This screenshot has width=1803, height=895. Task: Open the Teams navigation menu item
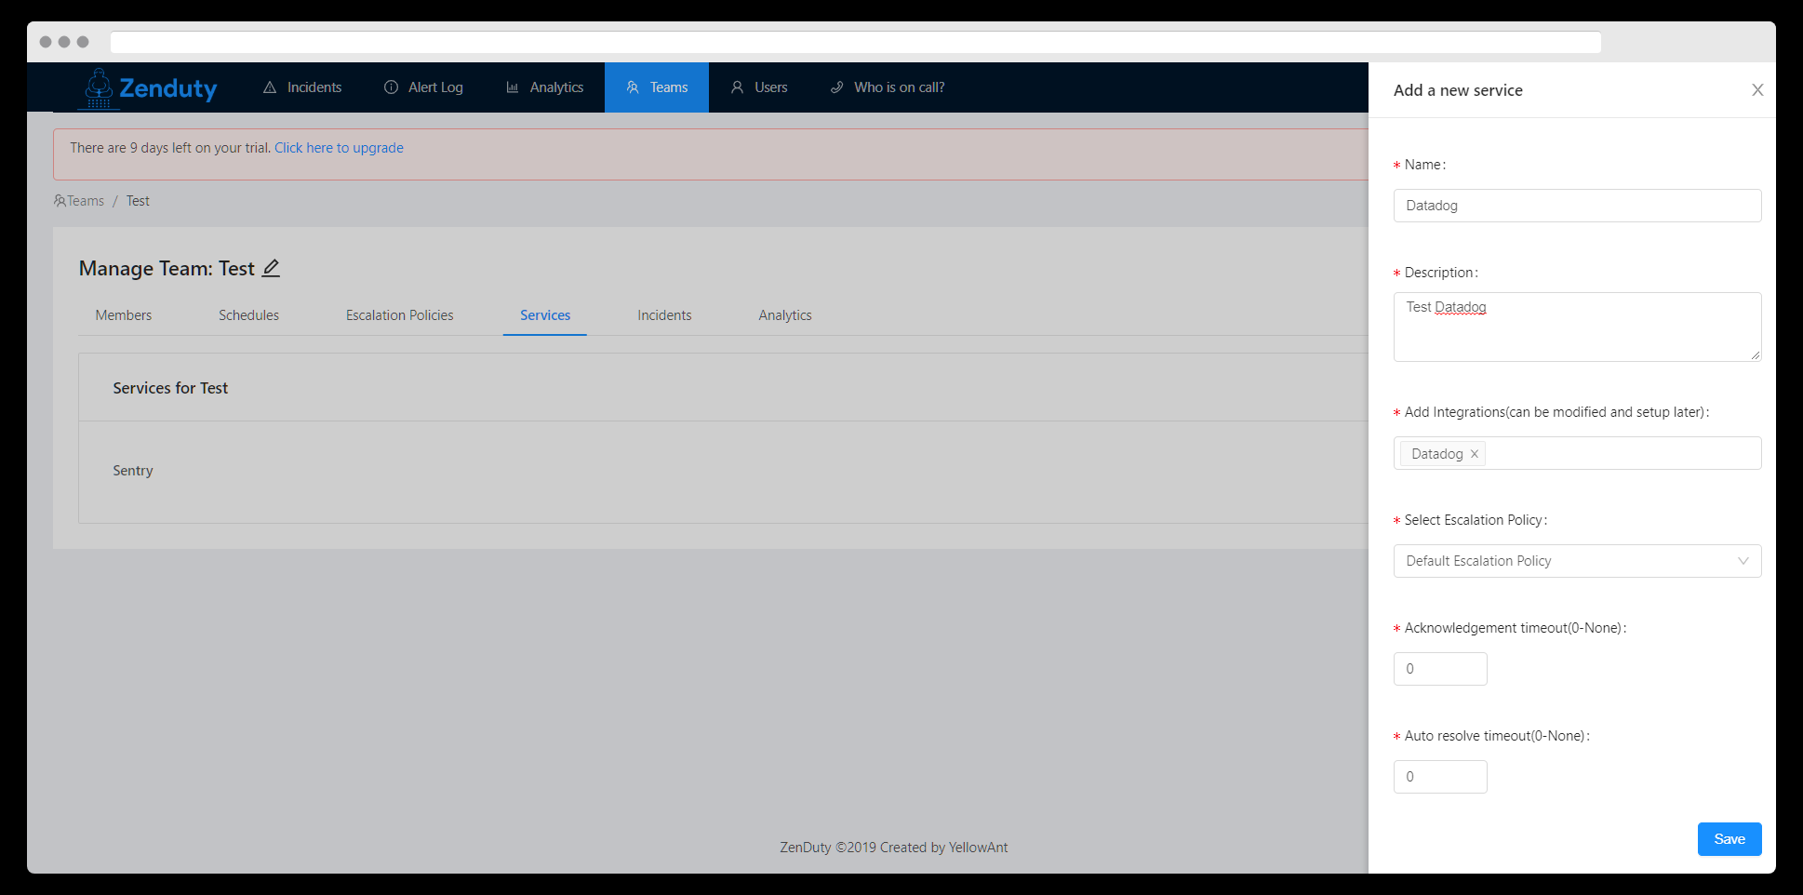[657, 87]
